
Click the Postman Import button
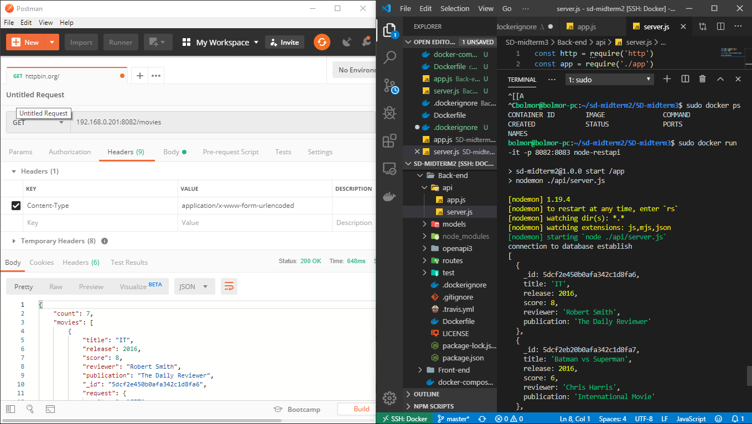click(x=81, y=42)
